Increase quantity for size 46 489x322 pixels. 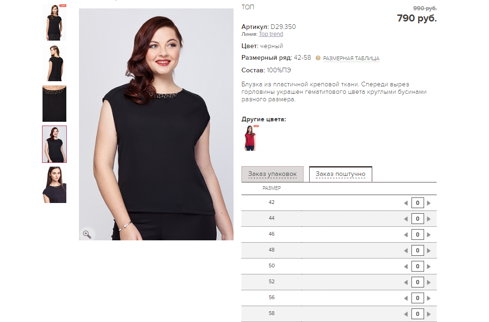pyautogui.click(x=429, y=235)
